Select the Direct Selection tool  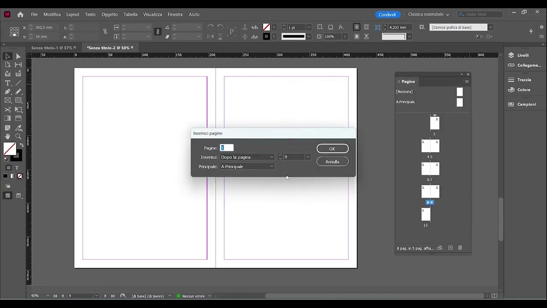click(18, 56)
